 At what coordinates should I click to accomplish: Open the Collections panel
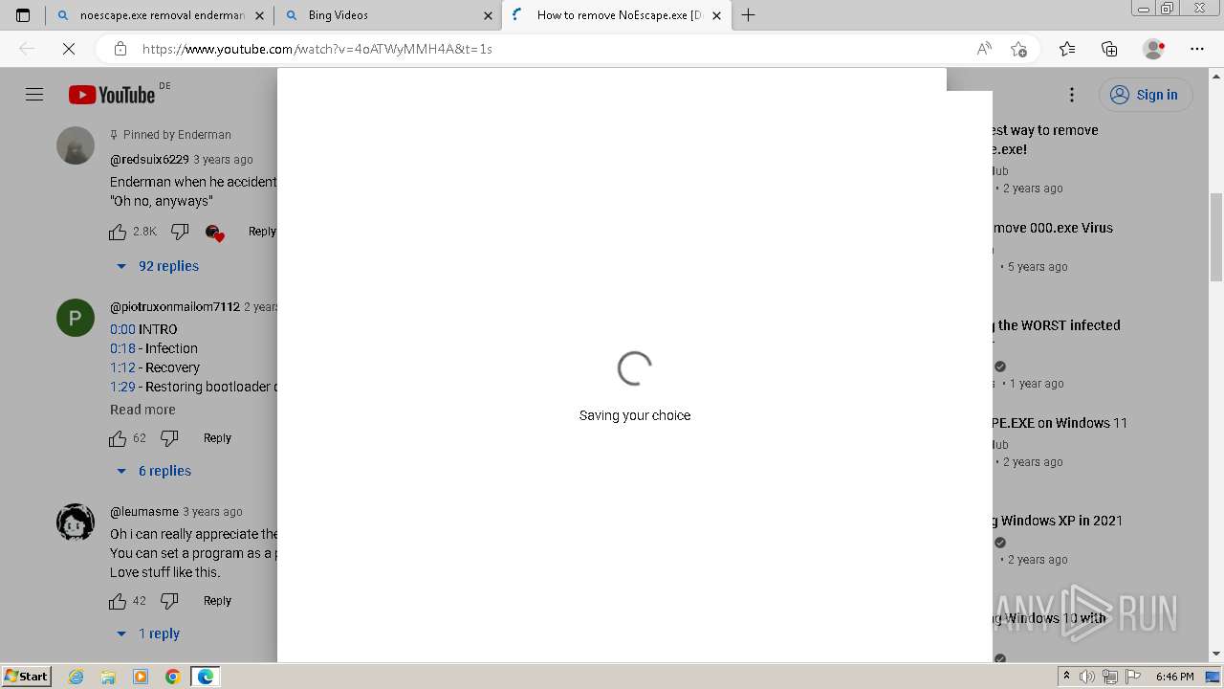click(x=1109, y=49)
